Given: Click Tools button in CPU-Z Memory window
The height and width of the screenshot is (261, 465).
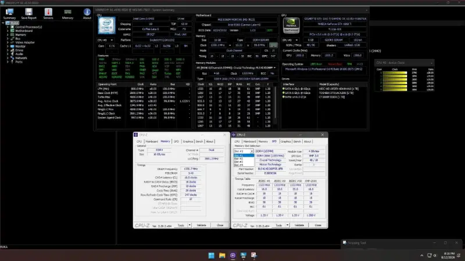Looking at the screenshot, I should point(181,225).
